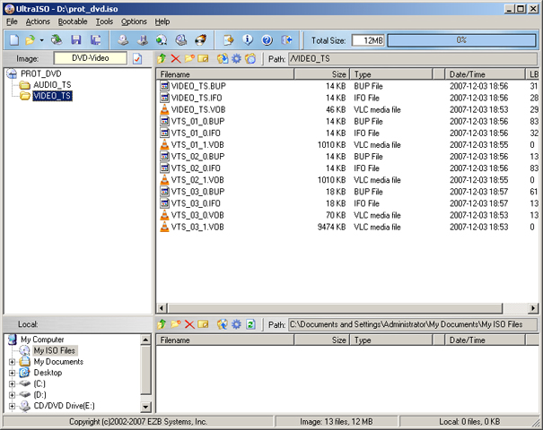The image size is (543, 430).
Task: Click New Folder icon in local toolbar
Action: (x=176, y=324)
